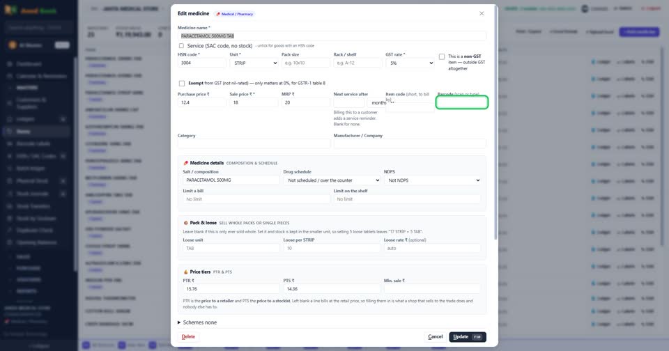Enable the Exempt from GST checkbox
Viewport: 669px width, 351px height.
pos(182,83)
